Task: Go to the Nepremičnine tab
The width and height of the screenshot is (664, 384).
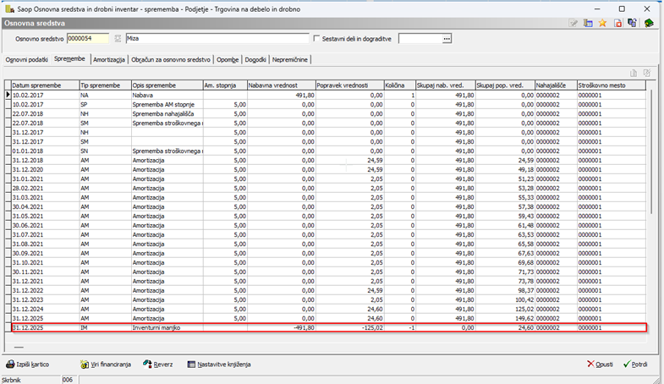Action: click(x=289, y=60)
